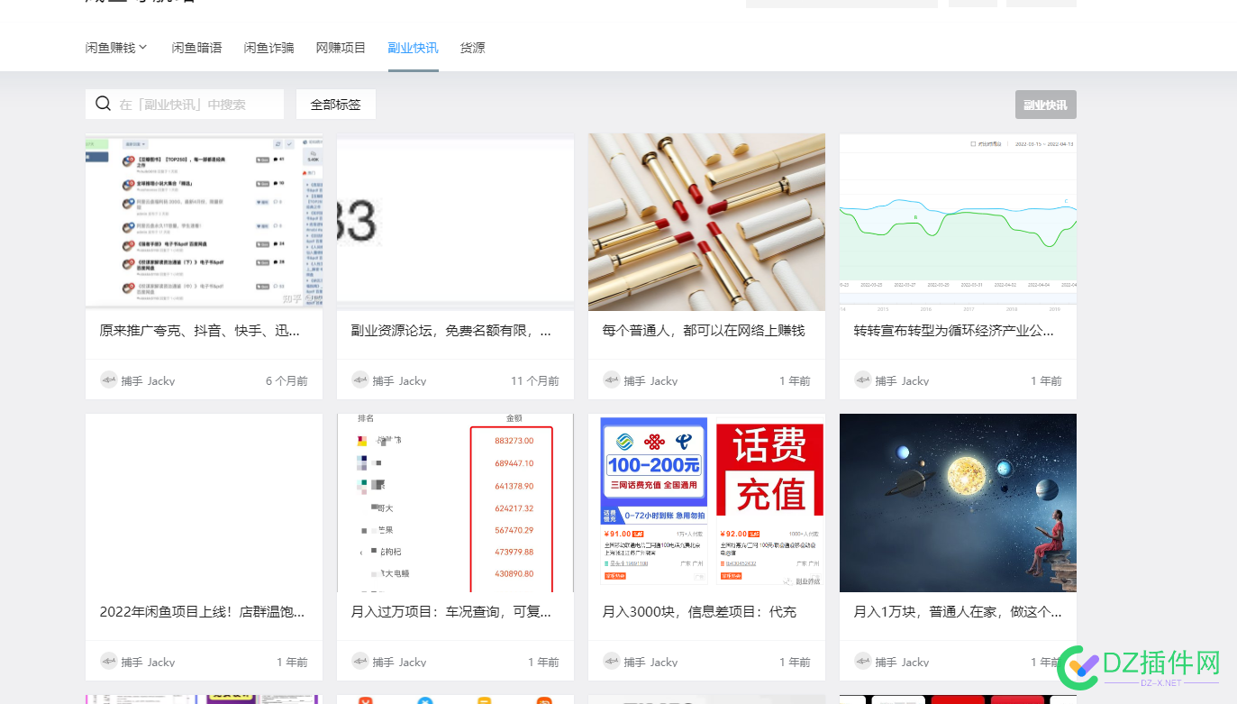Click the 11 个月前 timestamp
This screenshot has width=1237, height=704.
tap(535, 381)
